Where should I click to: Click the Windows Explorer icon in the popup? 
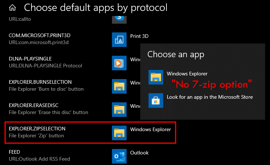(x=156, y=77)
